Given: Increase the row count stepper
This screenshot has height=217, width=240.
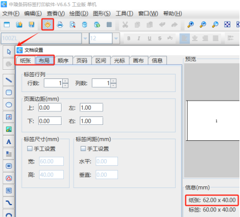Looking at the screenshot, I should (65, 81).
